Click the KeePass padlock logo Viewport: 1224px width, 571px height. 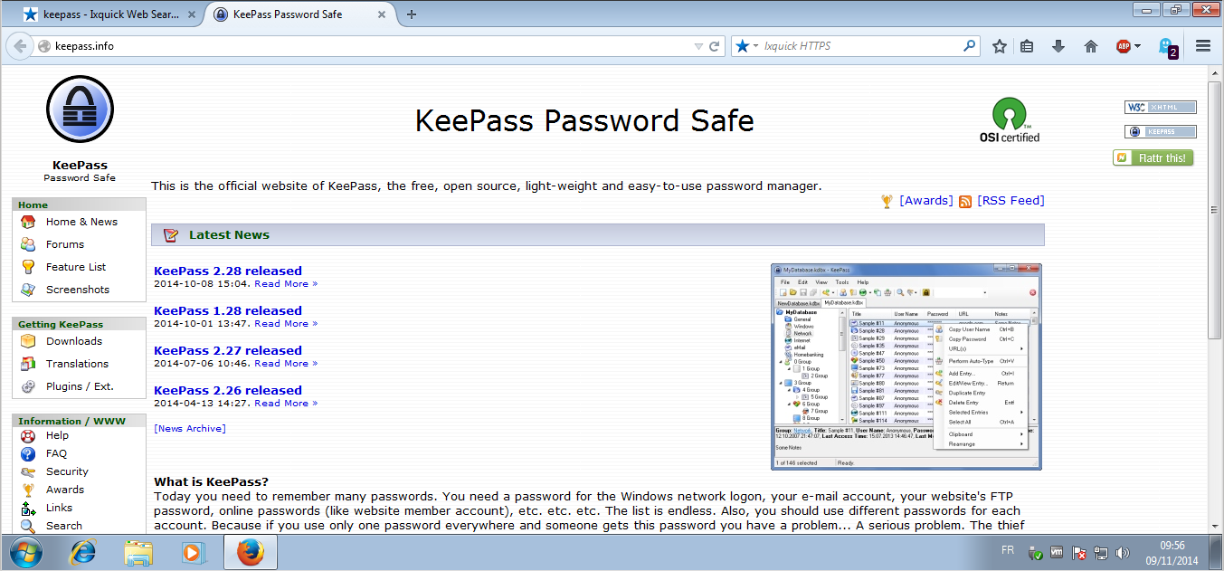click(80, 110)
